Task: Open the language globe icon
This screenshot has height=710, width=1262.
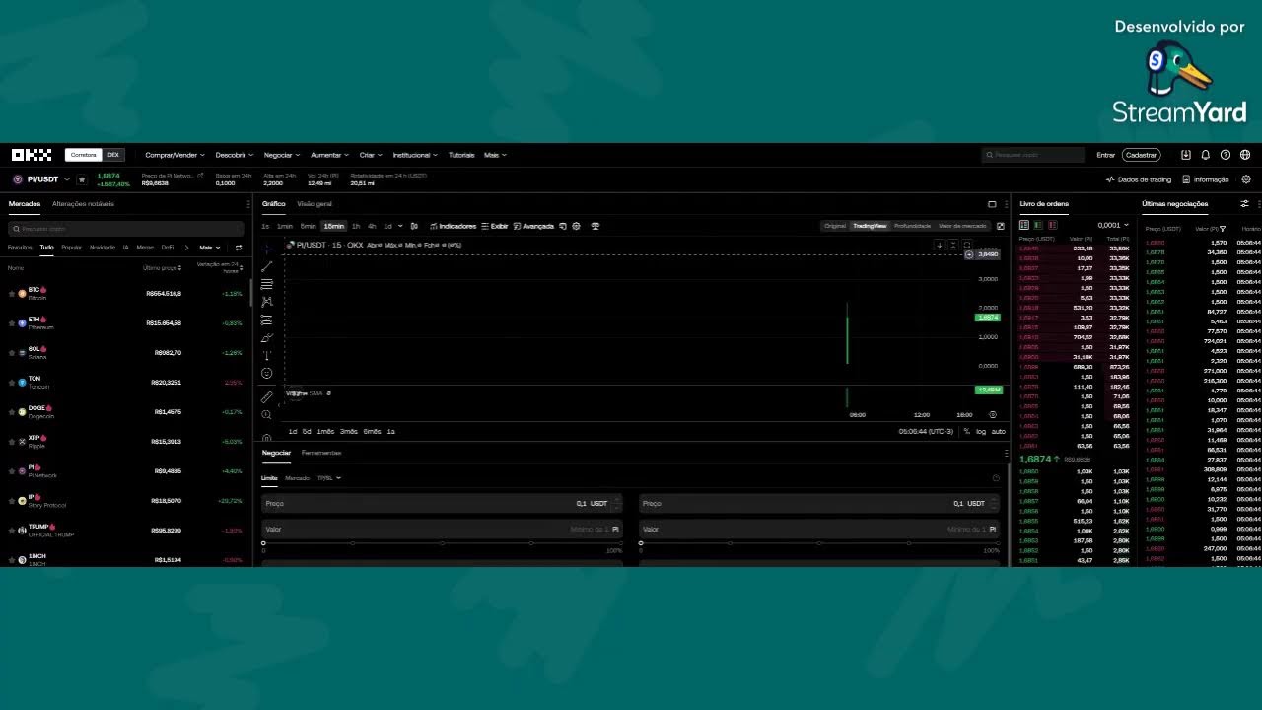Action: coord(1245,155)
